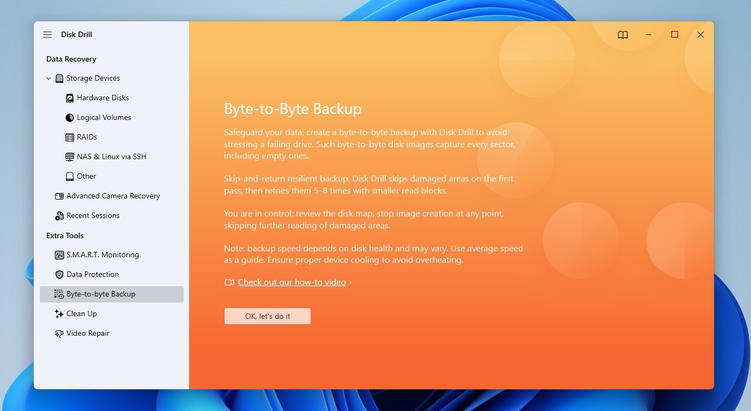Click the NAS & Linux via SSH icon
Viewport: 751px width, 411px height.
pyautogui.click(x=70, y=157)
